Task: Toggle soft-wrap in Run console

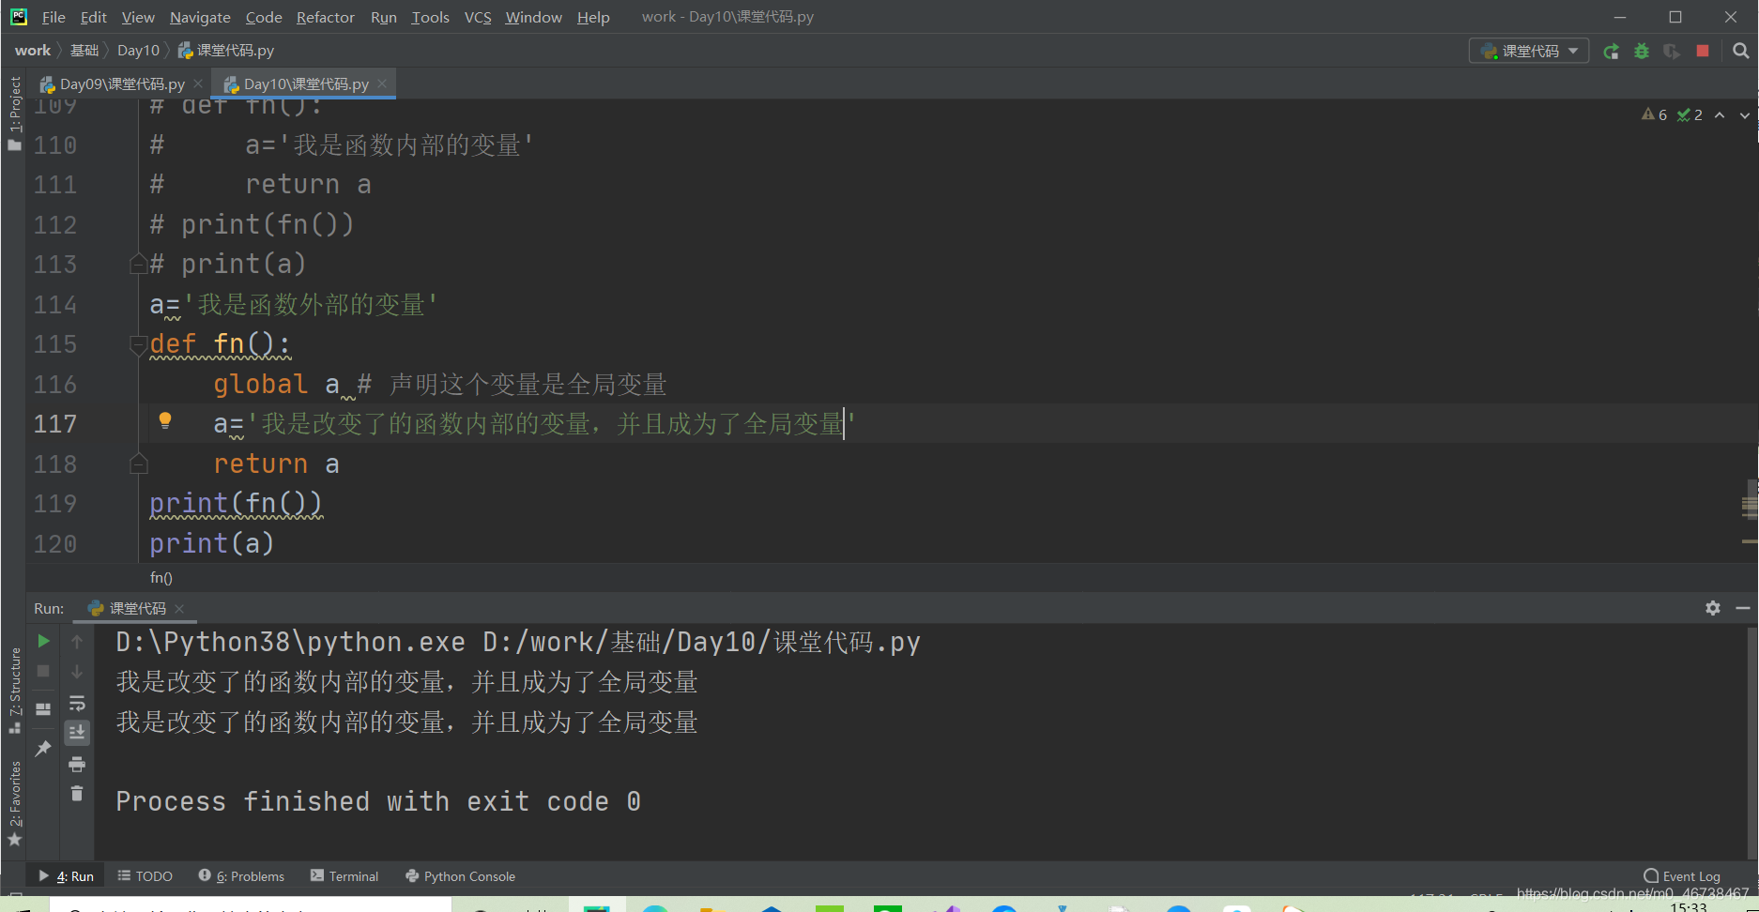Action: (77, 703)
